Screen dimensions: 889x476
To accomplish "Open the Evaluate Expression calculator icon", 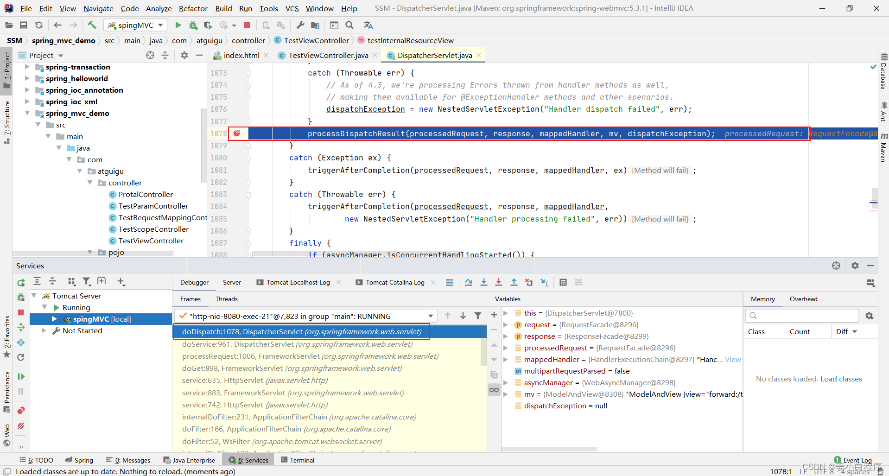I will click(563, 282).
